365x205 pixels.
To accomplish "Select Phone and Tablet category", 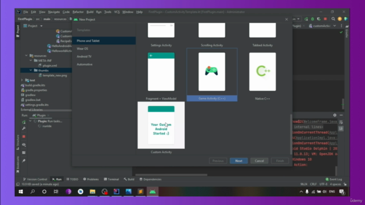I will 104,40.
